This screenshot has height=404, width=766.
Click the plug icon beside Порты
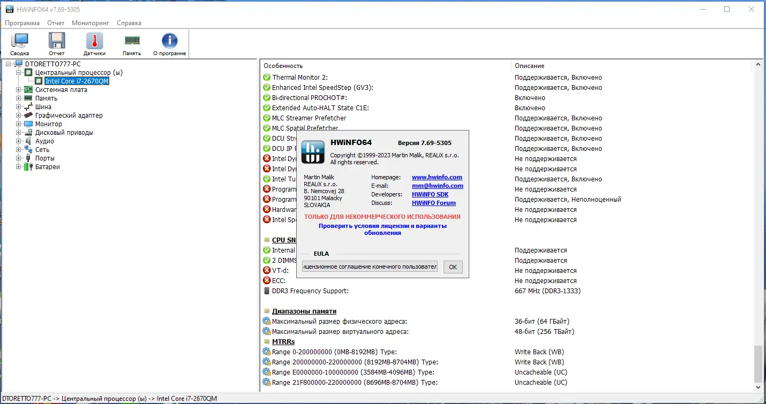[x=29, y=158]
